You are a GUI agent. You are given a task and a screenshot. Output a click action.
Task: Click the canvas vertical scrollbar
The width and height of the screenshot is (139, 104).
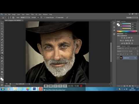pyautogui.click(x=111, y=52)
